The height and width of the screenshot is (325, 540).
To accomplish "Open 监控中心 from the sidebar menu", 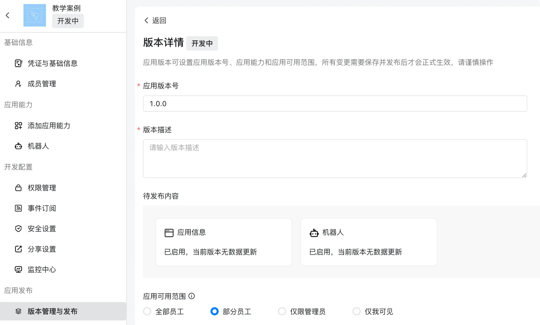I will click(x=42, y=269).
